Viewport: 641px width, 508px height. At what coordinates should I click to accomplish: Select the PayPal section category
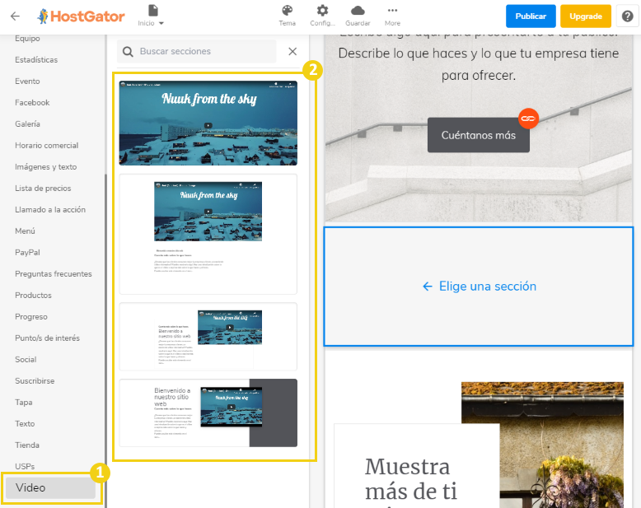coord(27,253)
